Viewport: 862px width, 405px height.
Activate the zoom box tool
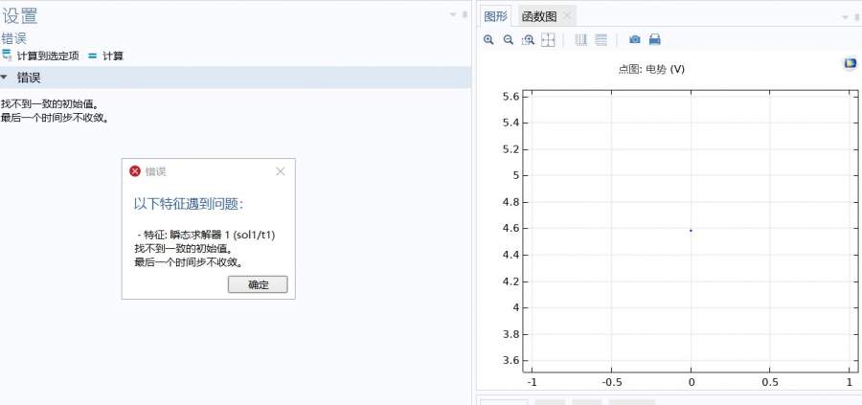[x=529, y=39]
